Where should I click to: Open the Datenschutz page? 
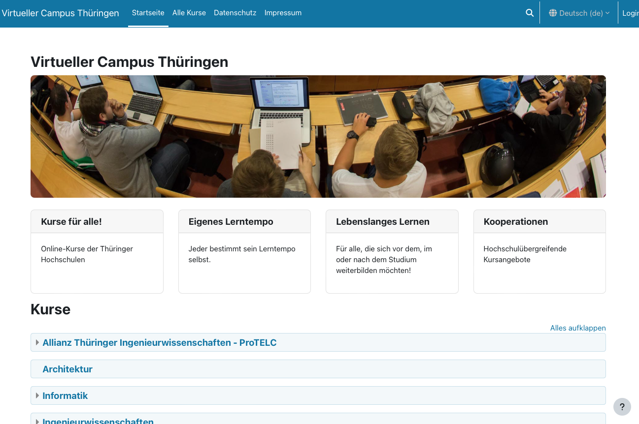[x=235, y=13]
